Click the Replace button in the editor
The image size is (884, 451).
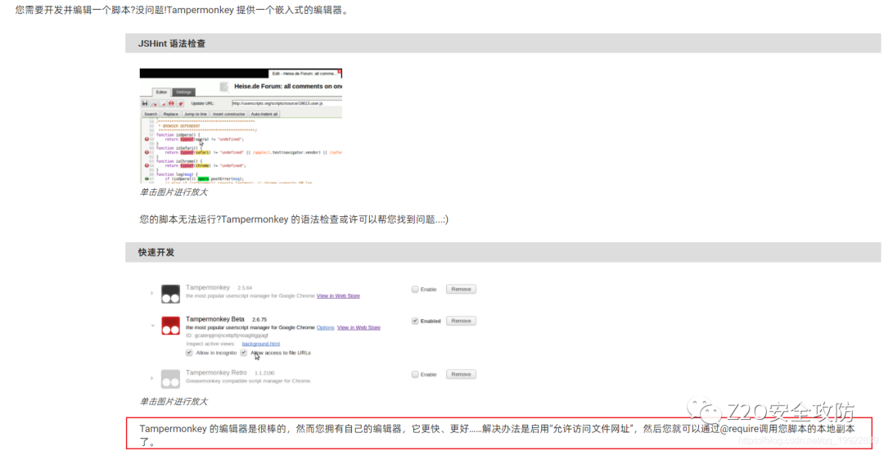click(171, 114)
